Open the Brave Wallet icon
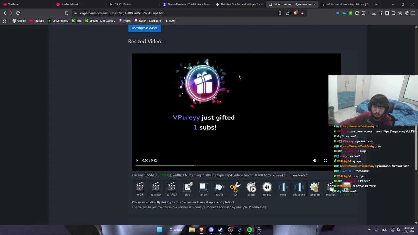Viewport: 418px width, 235px height. tap(394, 13)
